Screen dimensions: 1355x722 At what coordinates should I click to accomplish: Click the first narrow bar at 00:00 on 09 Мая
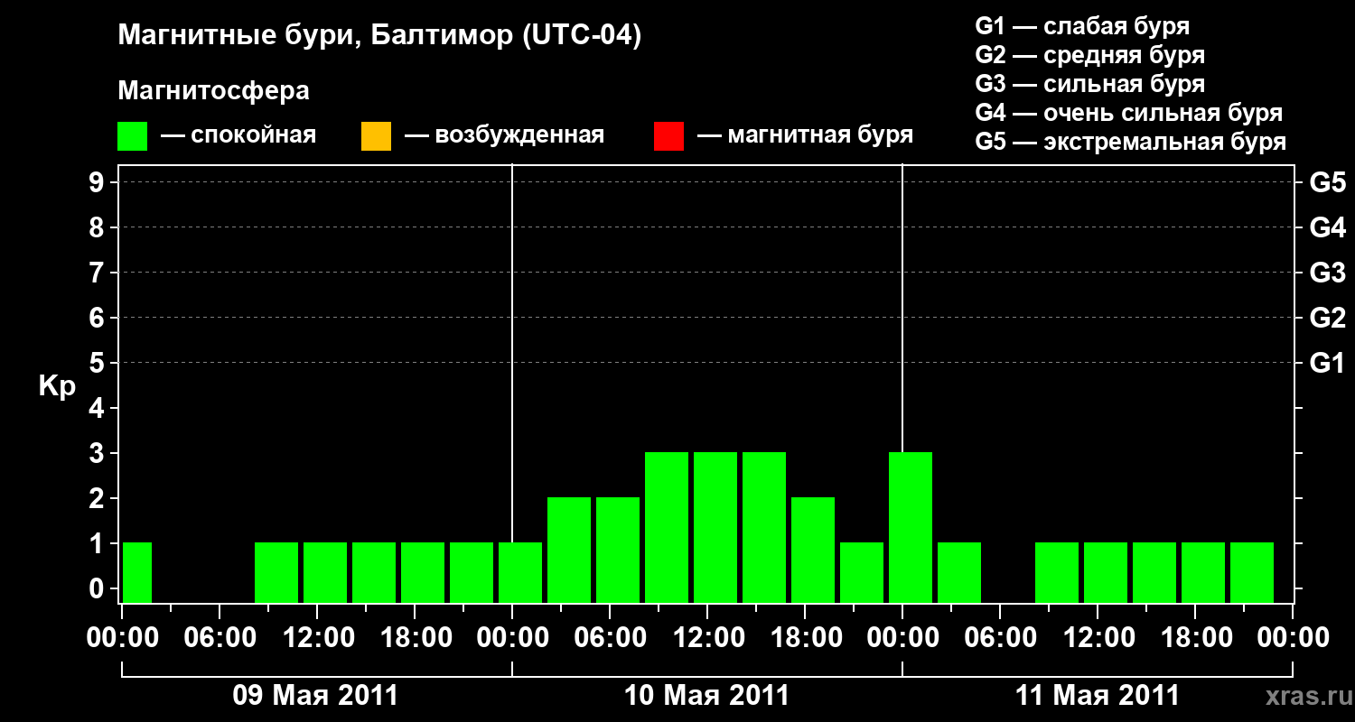coord(137,572)
